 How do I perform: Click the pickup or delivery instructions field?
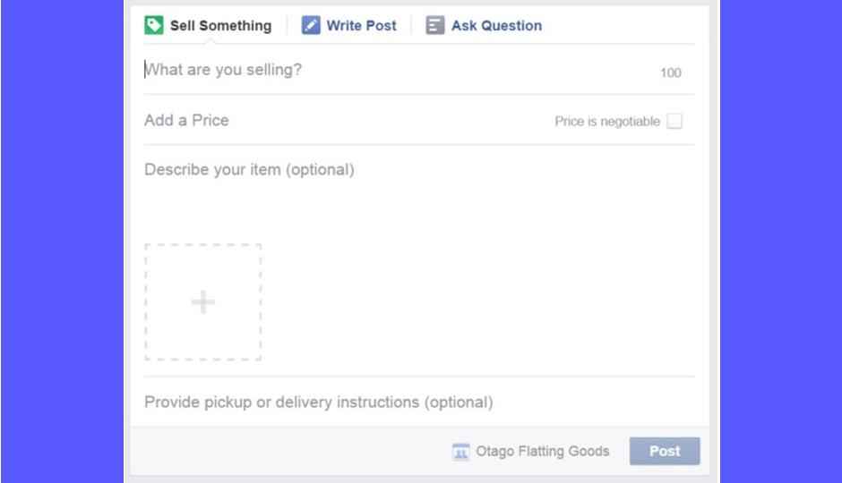[419, 402]
